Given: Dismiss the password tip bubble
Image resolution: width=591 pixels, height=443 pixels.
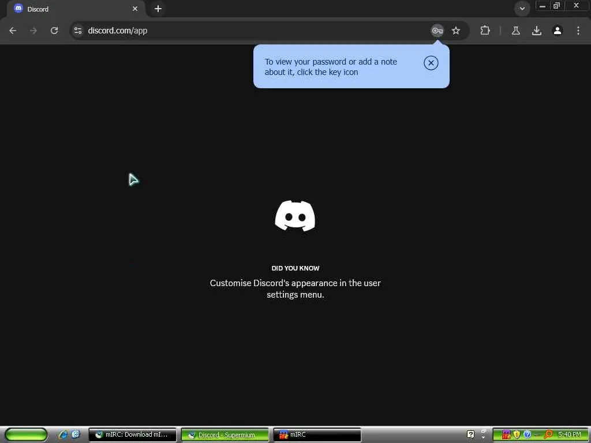Looking at the screenshot, I should 431,63.
